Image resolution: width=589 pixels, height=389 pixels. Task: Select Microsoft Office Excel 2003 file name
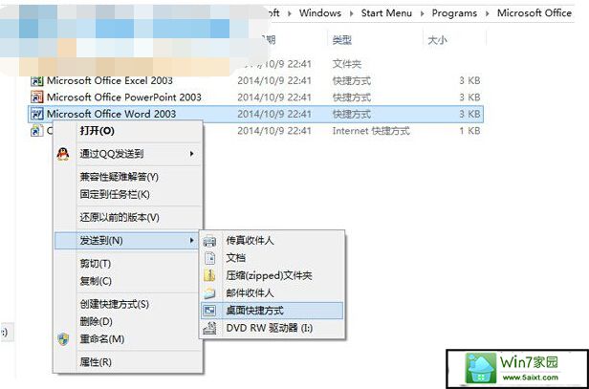[110, 80]
